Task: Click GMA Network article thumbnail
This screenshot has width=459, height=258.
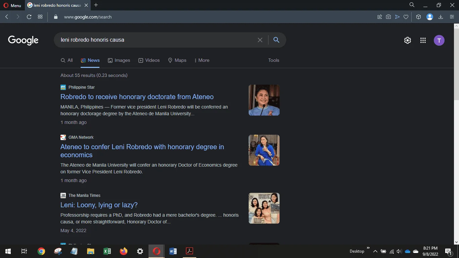Action: point(264,150)
